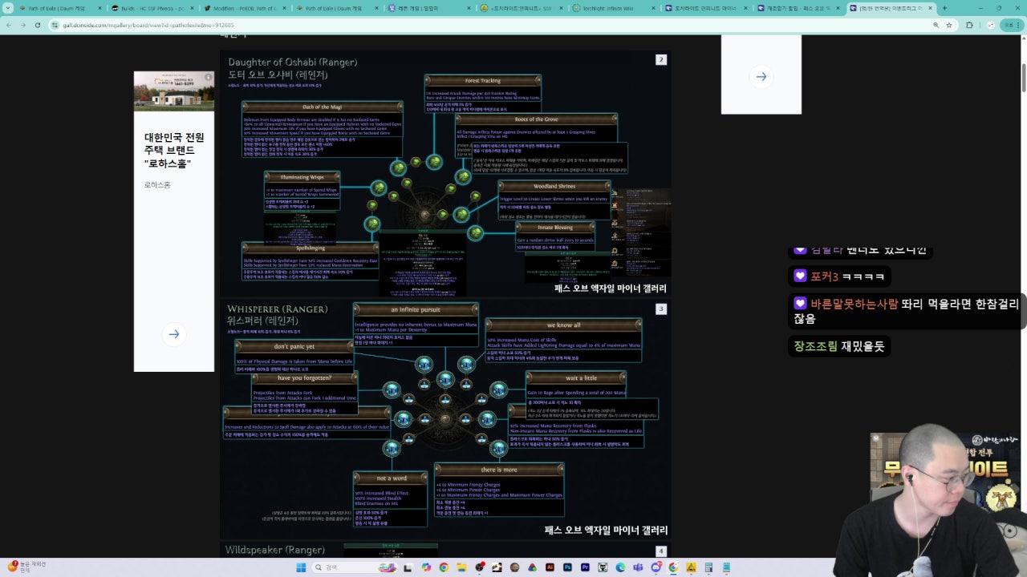Open a new browser tab
Viewport: 1027px width, 577px height.
pyautogui.click(x=944, y=8)
